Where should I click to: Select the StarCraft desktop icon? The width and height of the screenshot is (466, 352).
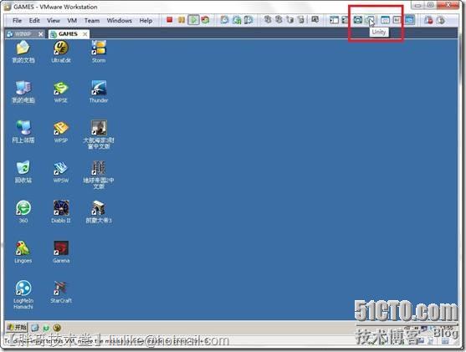[x=61, y=292]
